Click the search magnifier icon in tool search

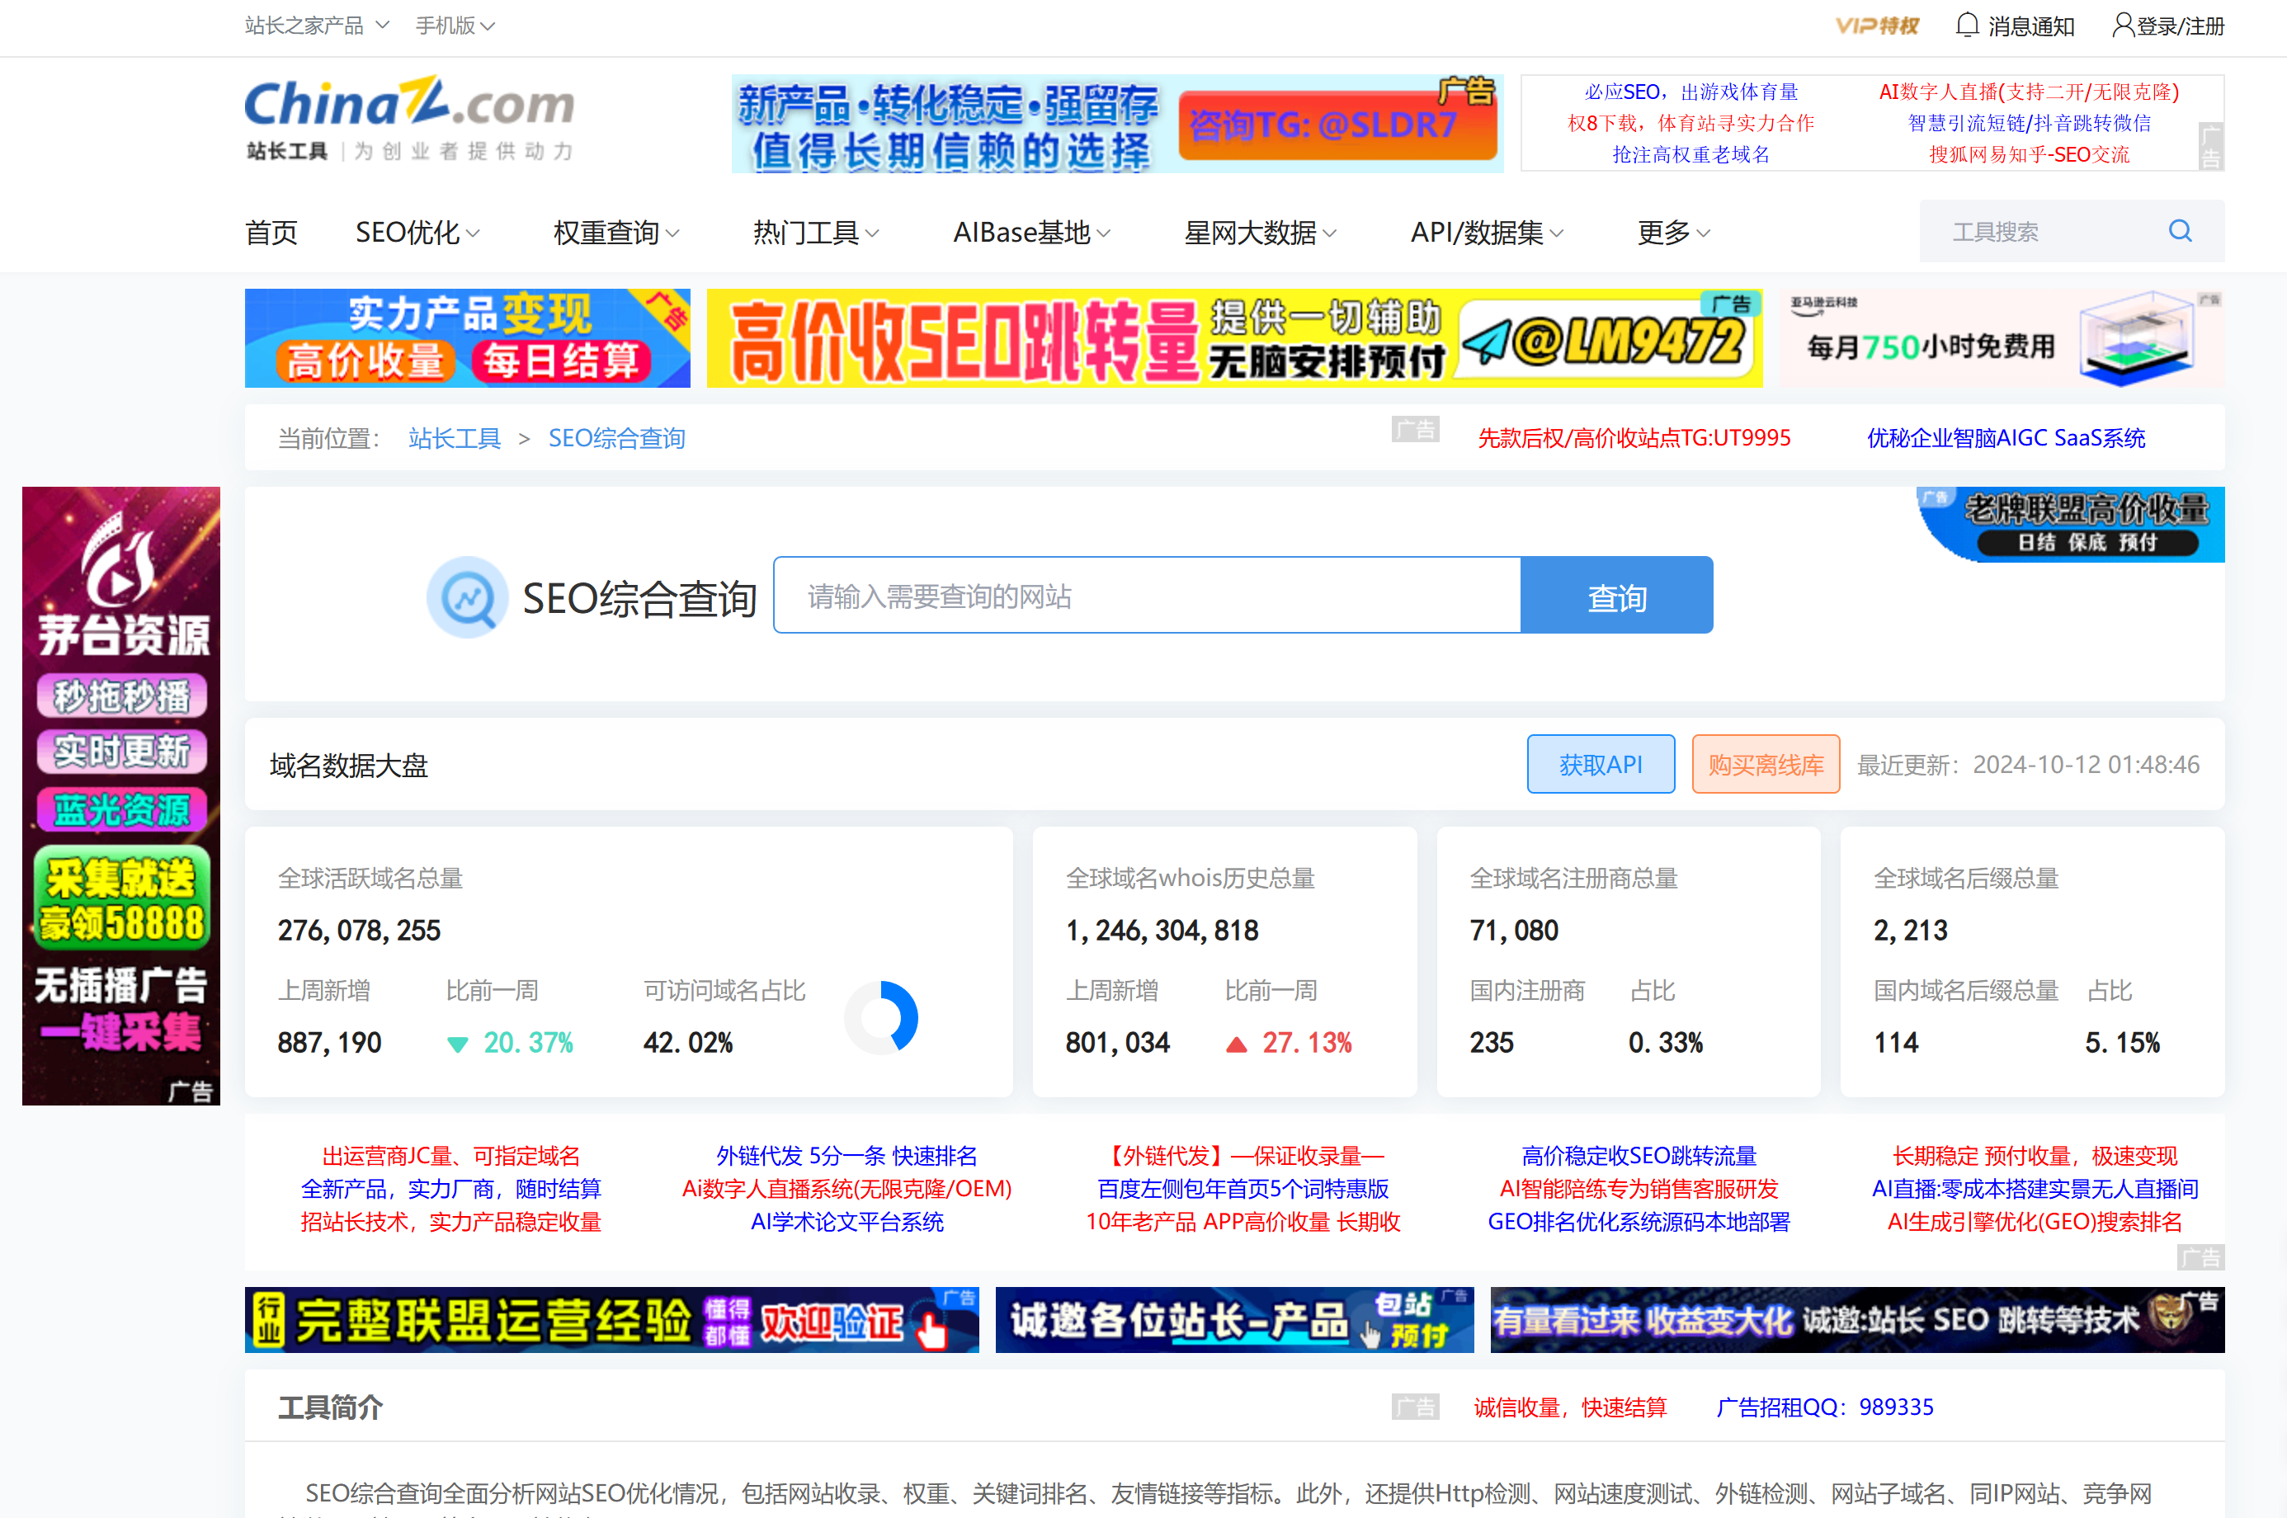point(2180,230)
